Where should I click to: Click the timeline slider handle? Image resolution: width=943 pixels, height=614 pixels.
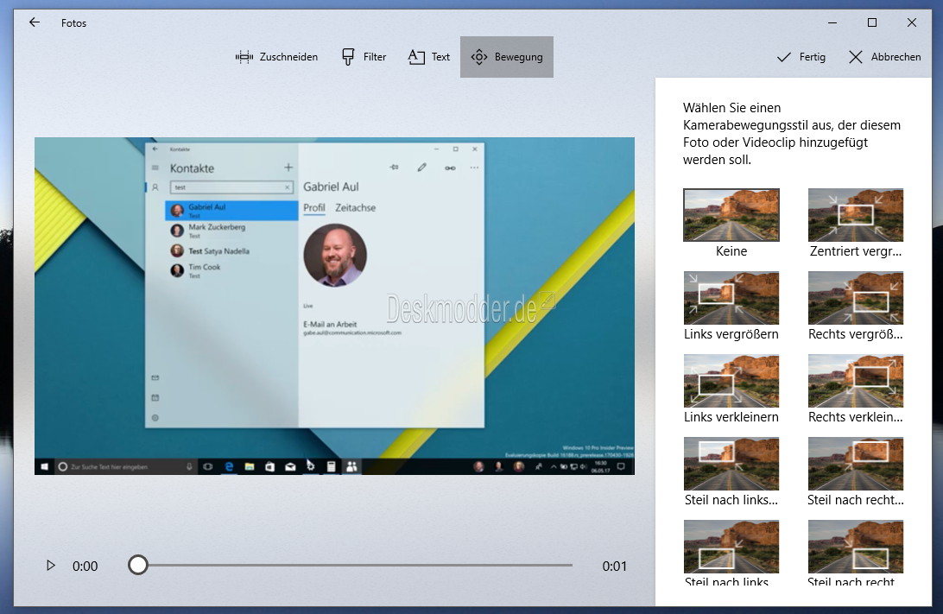click(137, 565)
